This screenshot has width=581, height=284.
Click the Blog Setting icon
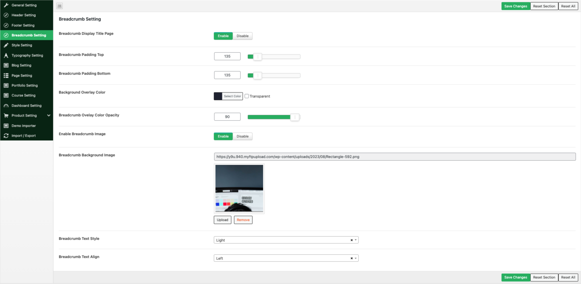6,65
